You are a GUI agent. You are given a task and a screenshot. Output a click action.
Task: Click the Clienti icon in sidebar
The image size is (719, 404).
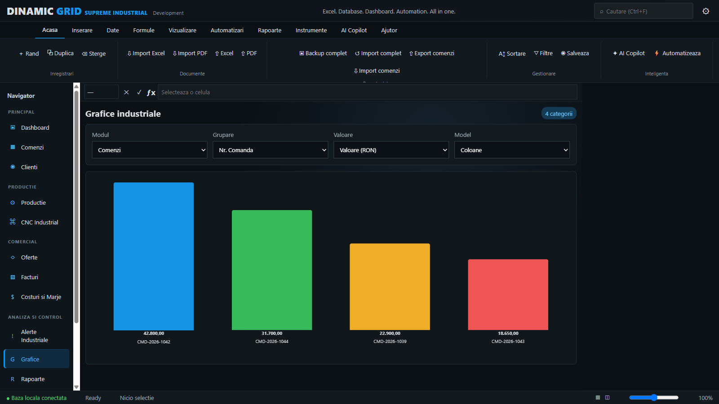pyautogui.click(x=13, y=167)
